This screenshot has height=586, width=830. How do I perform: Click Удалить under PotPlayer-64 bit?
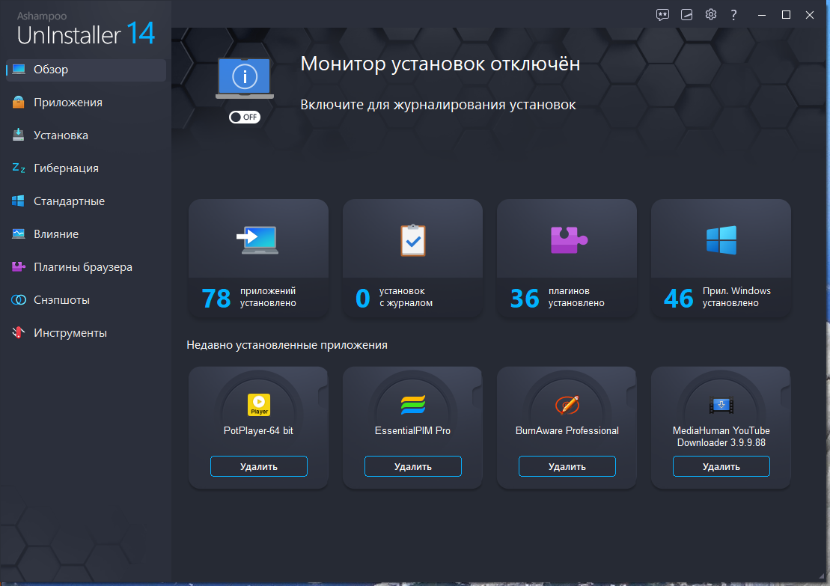coord(259,466)
